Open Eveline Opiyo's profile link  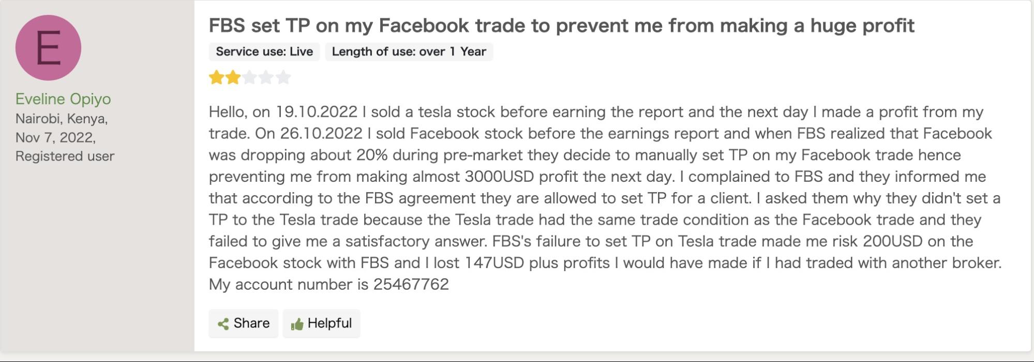click(63, 99)
